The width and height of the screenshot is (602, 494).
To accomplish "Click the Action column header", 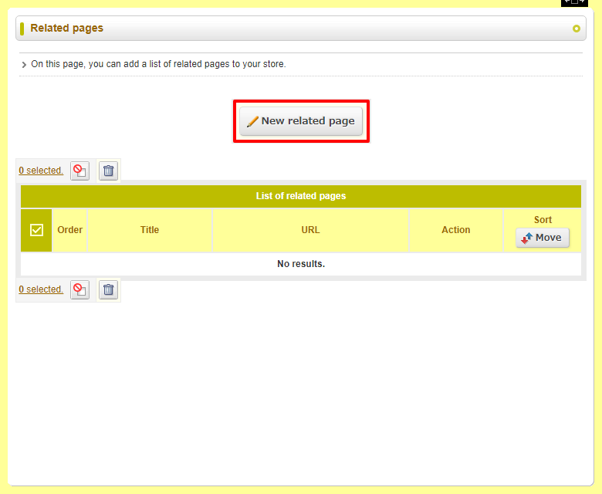I will [456, 230].
